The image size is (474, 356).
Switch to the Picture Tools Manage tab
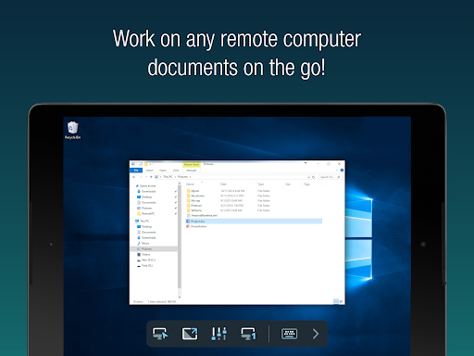coord(192,171)
